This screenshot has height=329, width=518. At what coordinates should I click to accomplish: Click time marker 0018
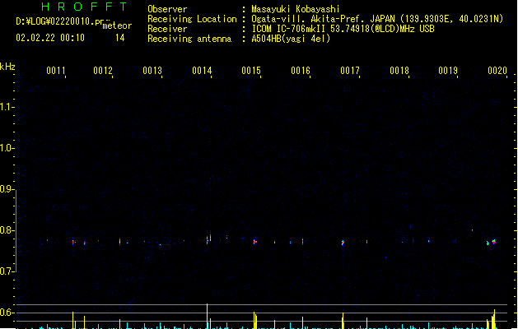click(x=399, y=71)
